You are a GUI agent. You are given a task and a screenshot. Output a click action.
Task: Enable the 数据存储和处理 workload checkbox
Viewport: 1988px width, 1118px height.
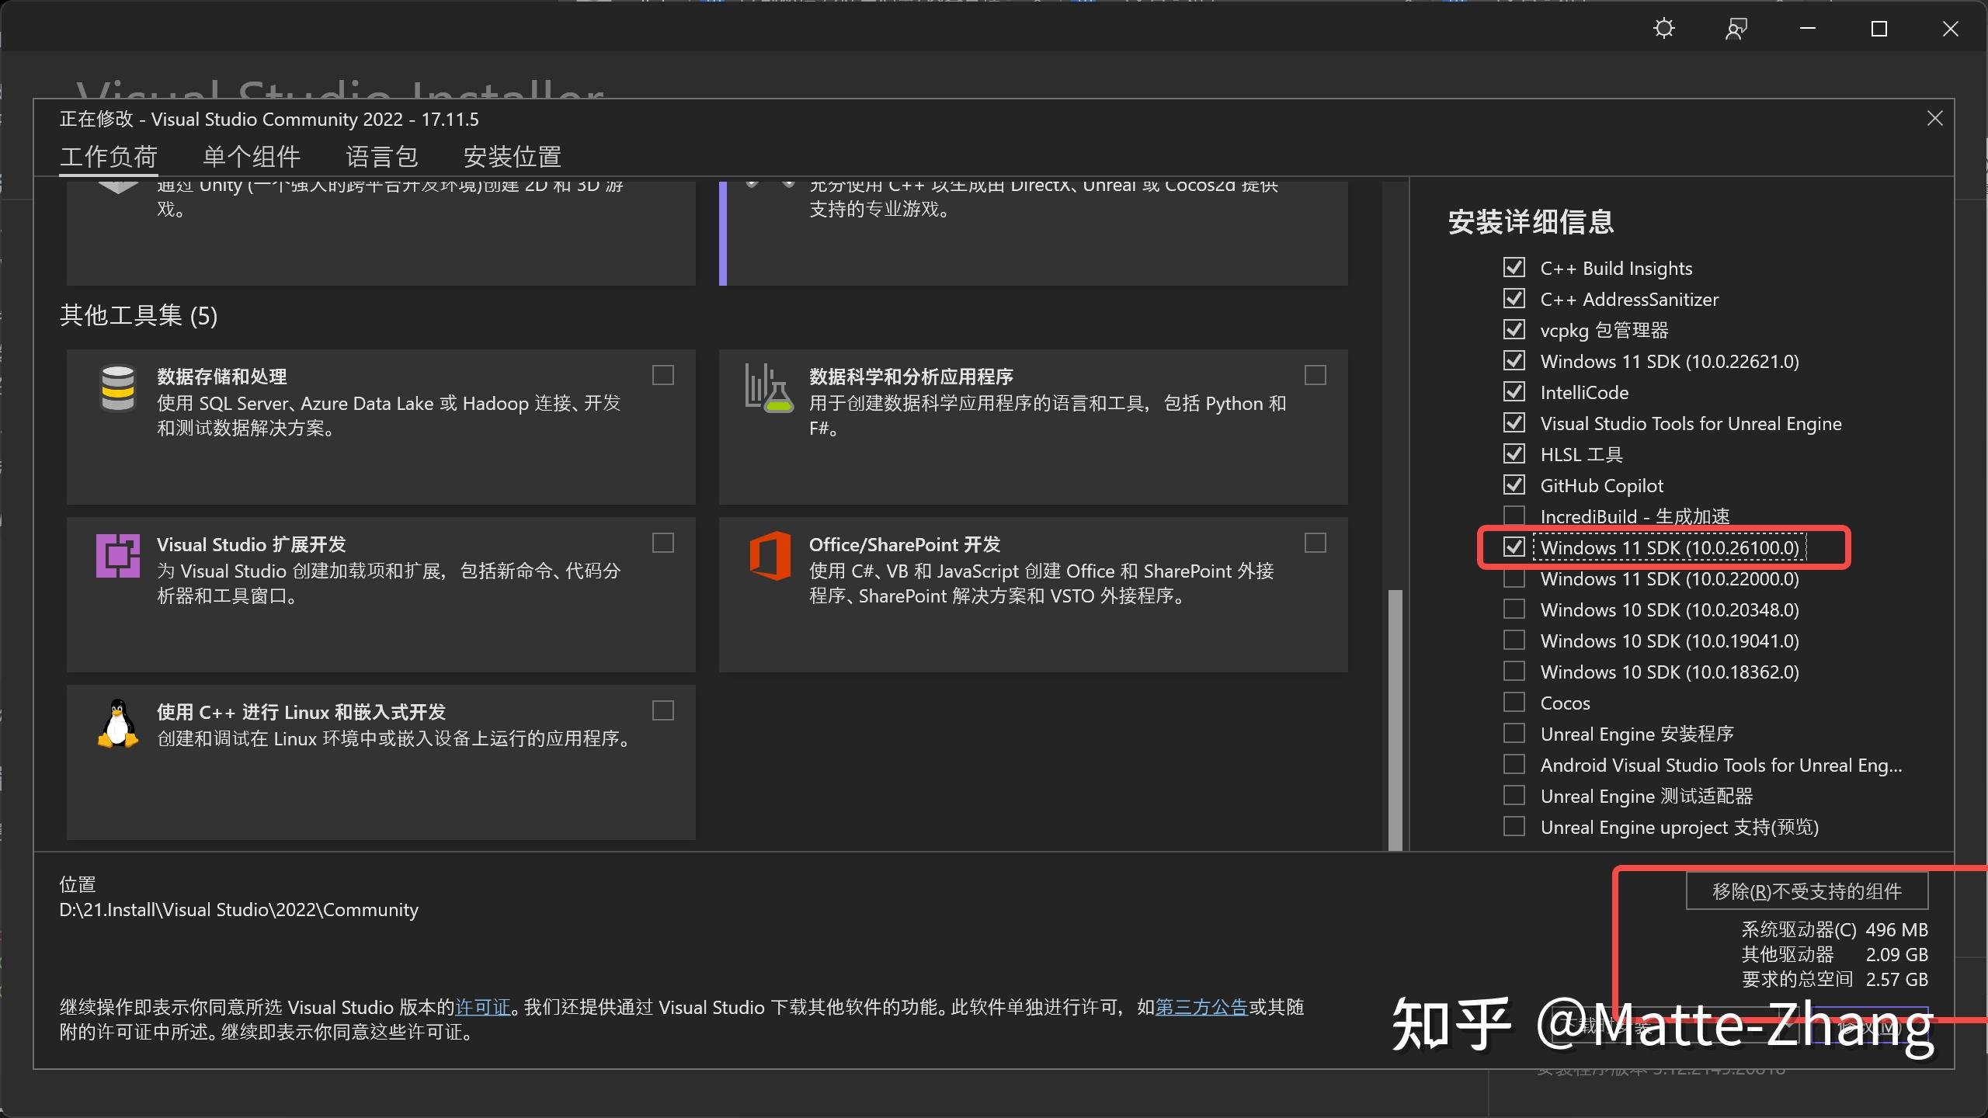(662, 375)
